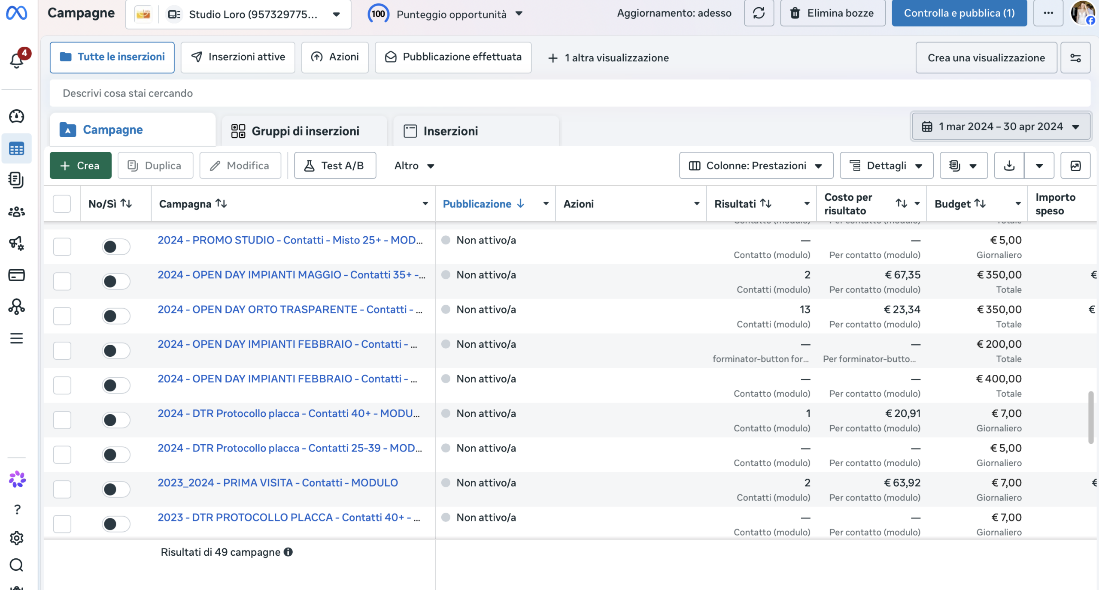Open the Studio Loro account selector
The width and height of the screenshot is (1099, 590).
point(238,14)
